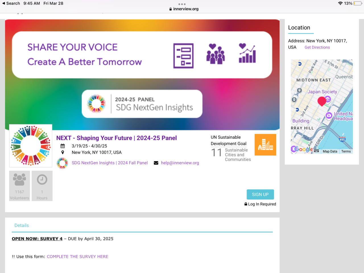364x273 pixels.
Task: Click the SDG NextGen Insights panel badge
Action: tap(142, 104)
